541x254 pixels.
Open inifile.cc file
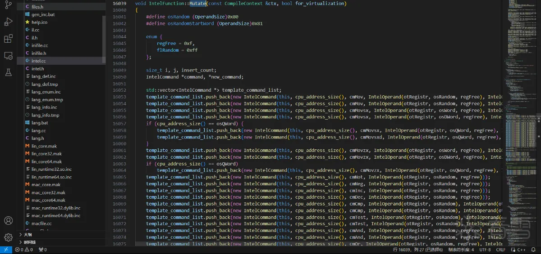click(x=61, y=45)
